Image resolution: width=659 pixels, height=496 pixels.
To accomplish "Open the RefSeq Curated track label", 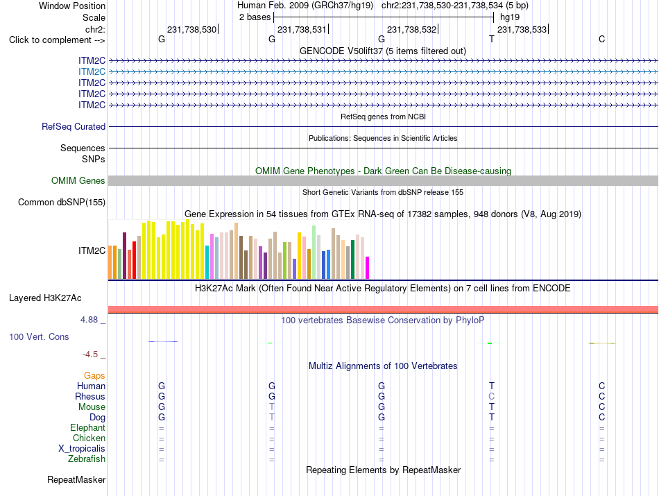I will [x=74, y=126].
